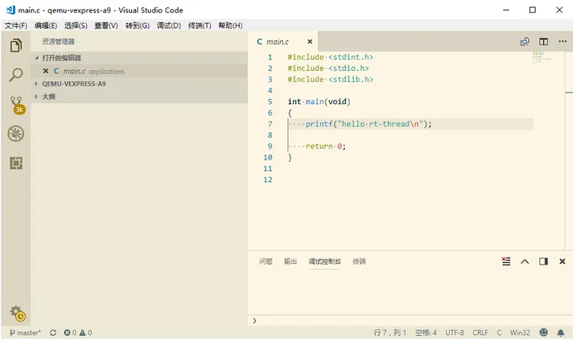Click on #include <stdlib.h> line
The height and width of the screenshot is (341, 573).
pos(330,79)
